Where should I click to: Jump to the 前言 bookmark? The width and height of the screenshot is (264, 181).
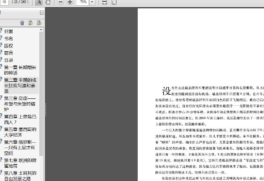click(9, 53)
